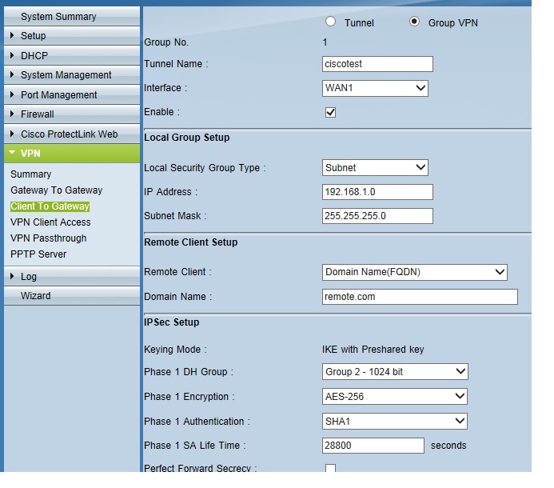Uncheck the Enable checkbox
Screen dimensions: 554x488
(x=330, y=113)
